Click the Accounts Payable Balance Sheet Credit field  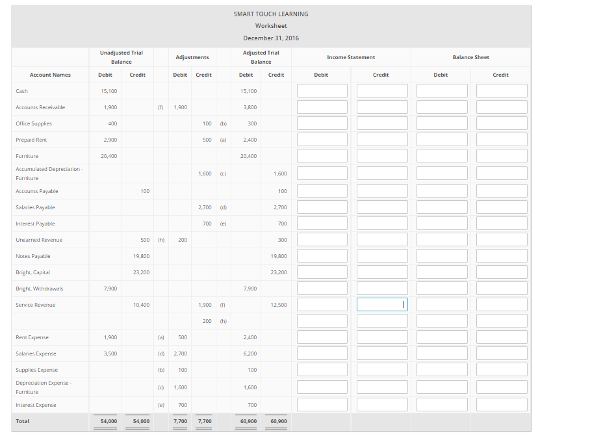[x=500, y=190]
